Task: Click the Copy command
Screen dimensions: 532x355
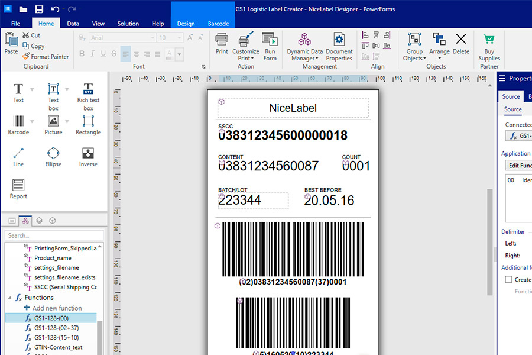Action: click(x=33, y=46)
